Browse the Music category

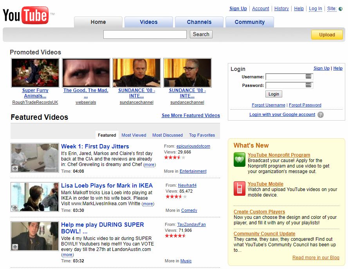pos(186,261)
